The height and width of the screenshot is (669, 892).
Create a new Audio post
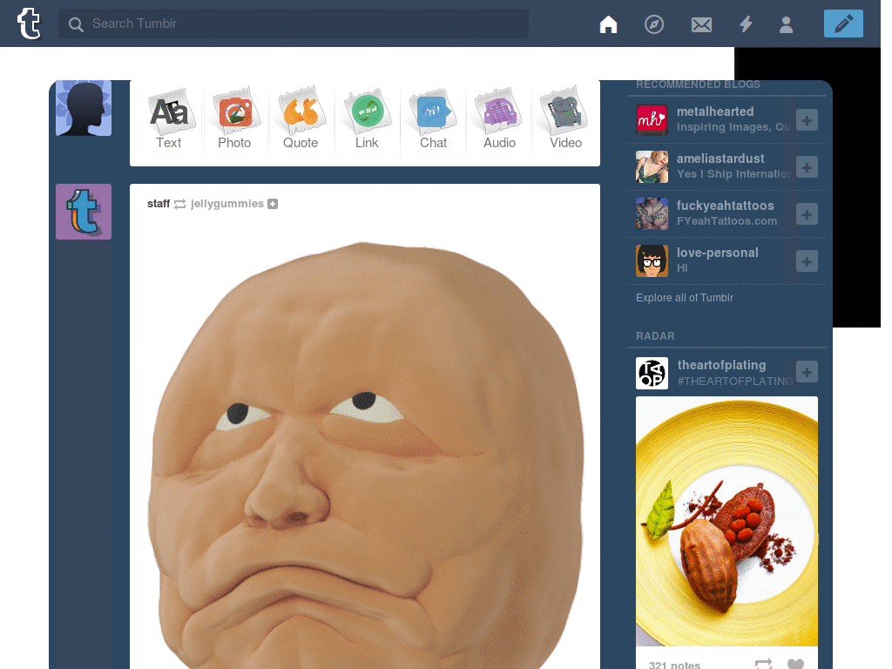[499, 119]
